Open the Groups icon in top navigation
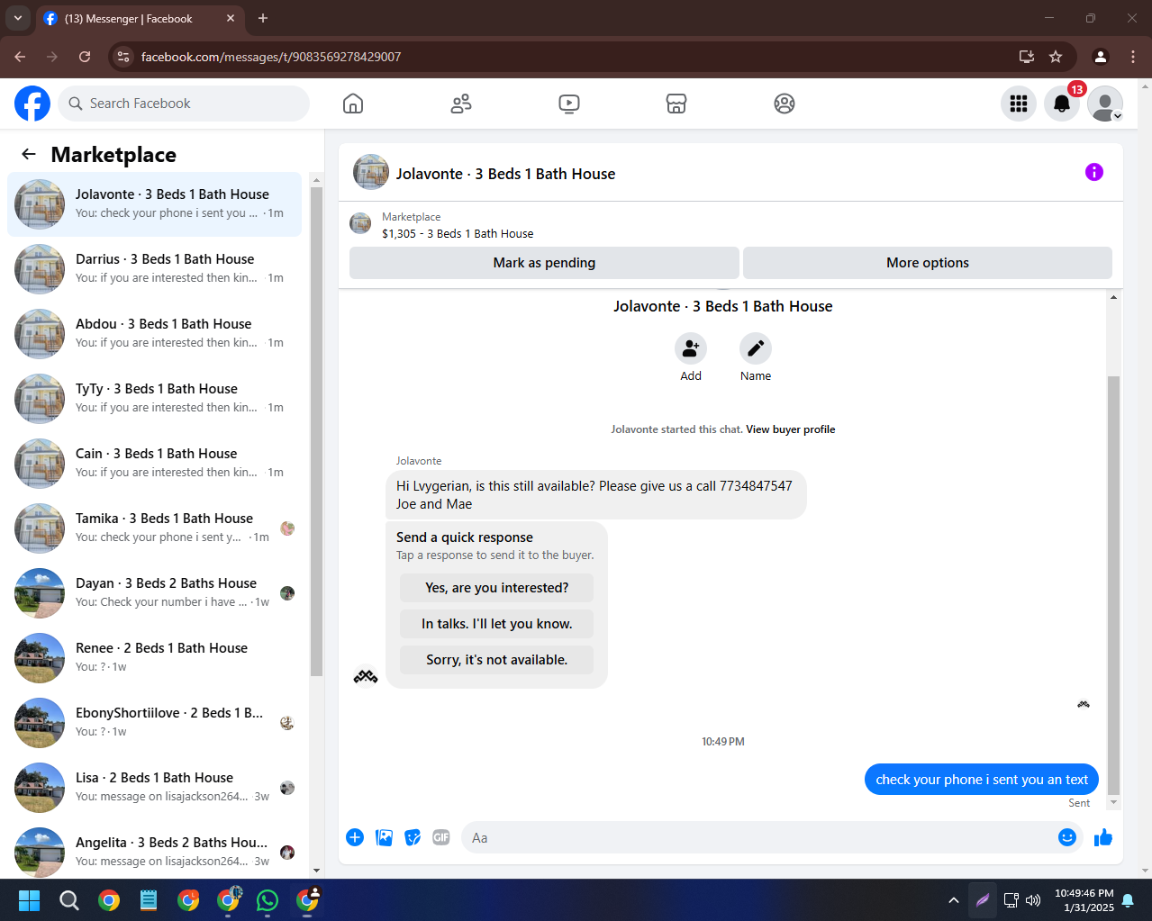This screenshot has height=921, width=1152. [785, 104]
